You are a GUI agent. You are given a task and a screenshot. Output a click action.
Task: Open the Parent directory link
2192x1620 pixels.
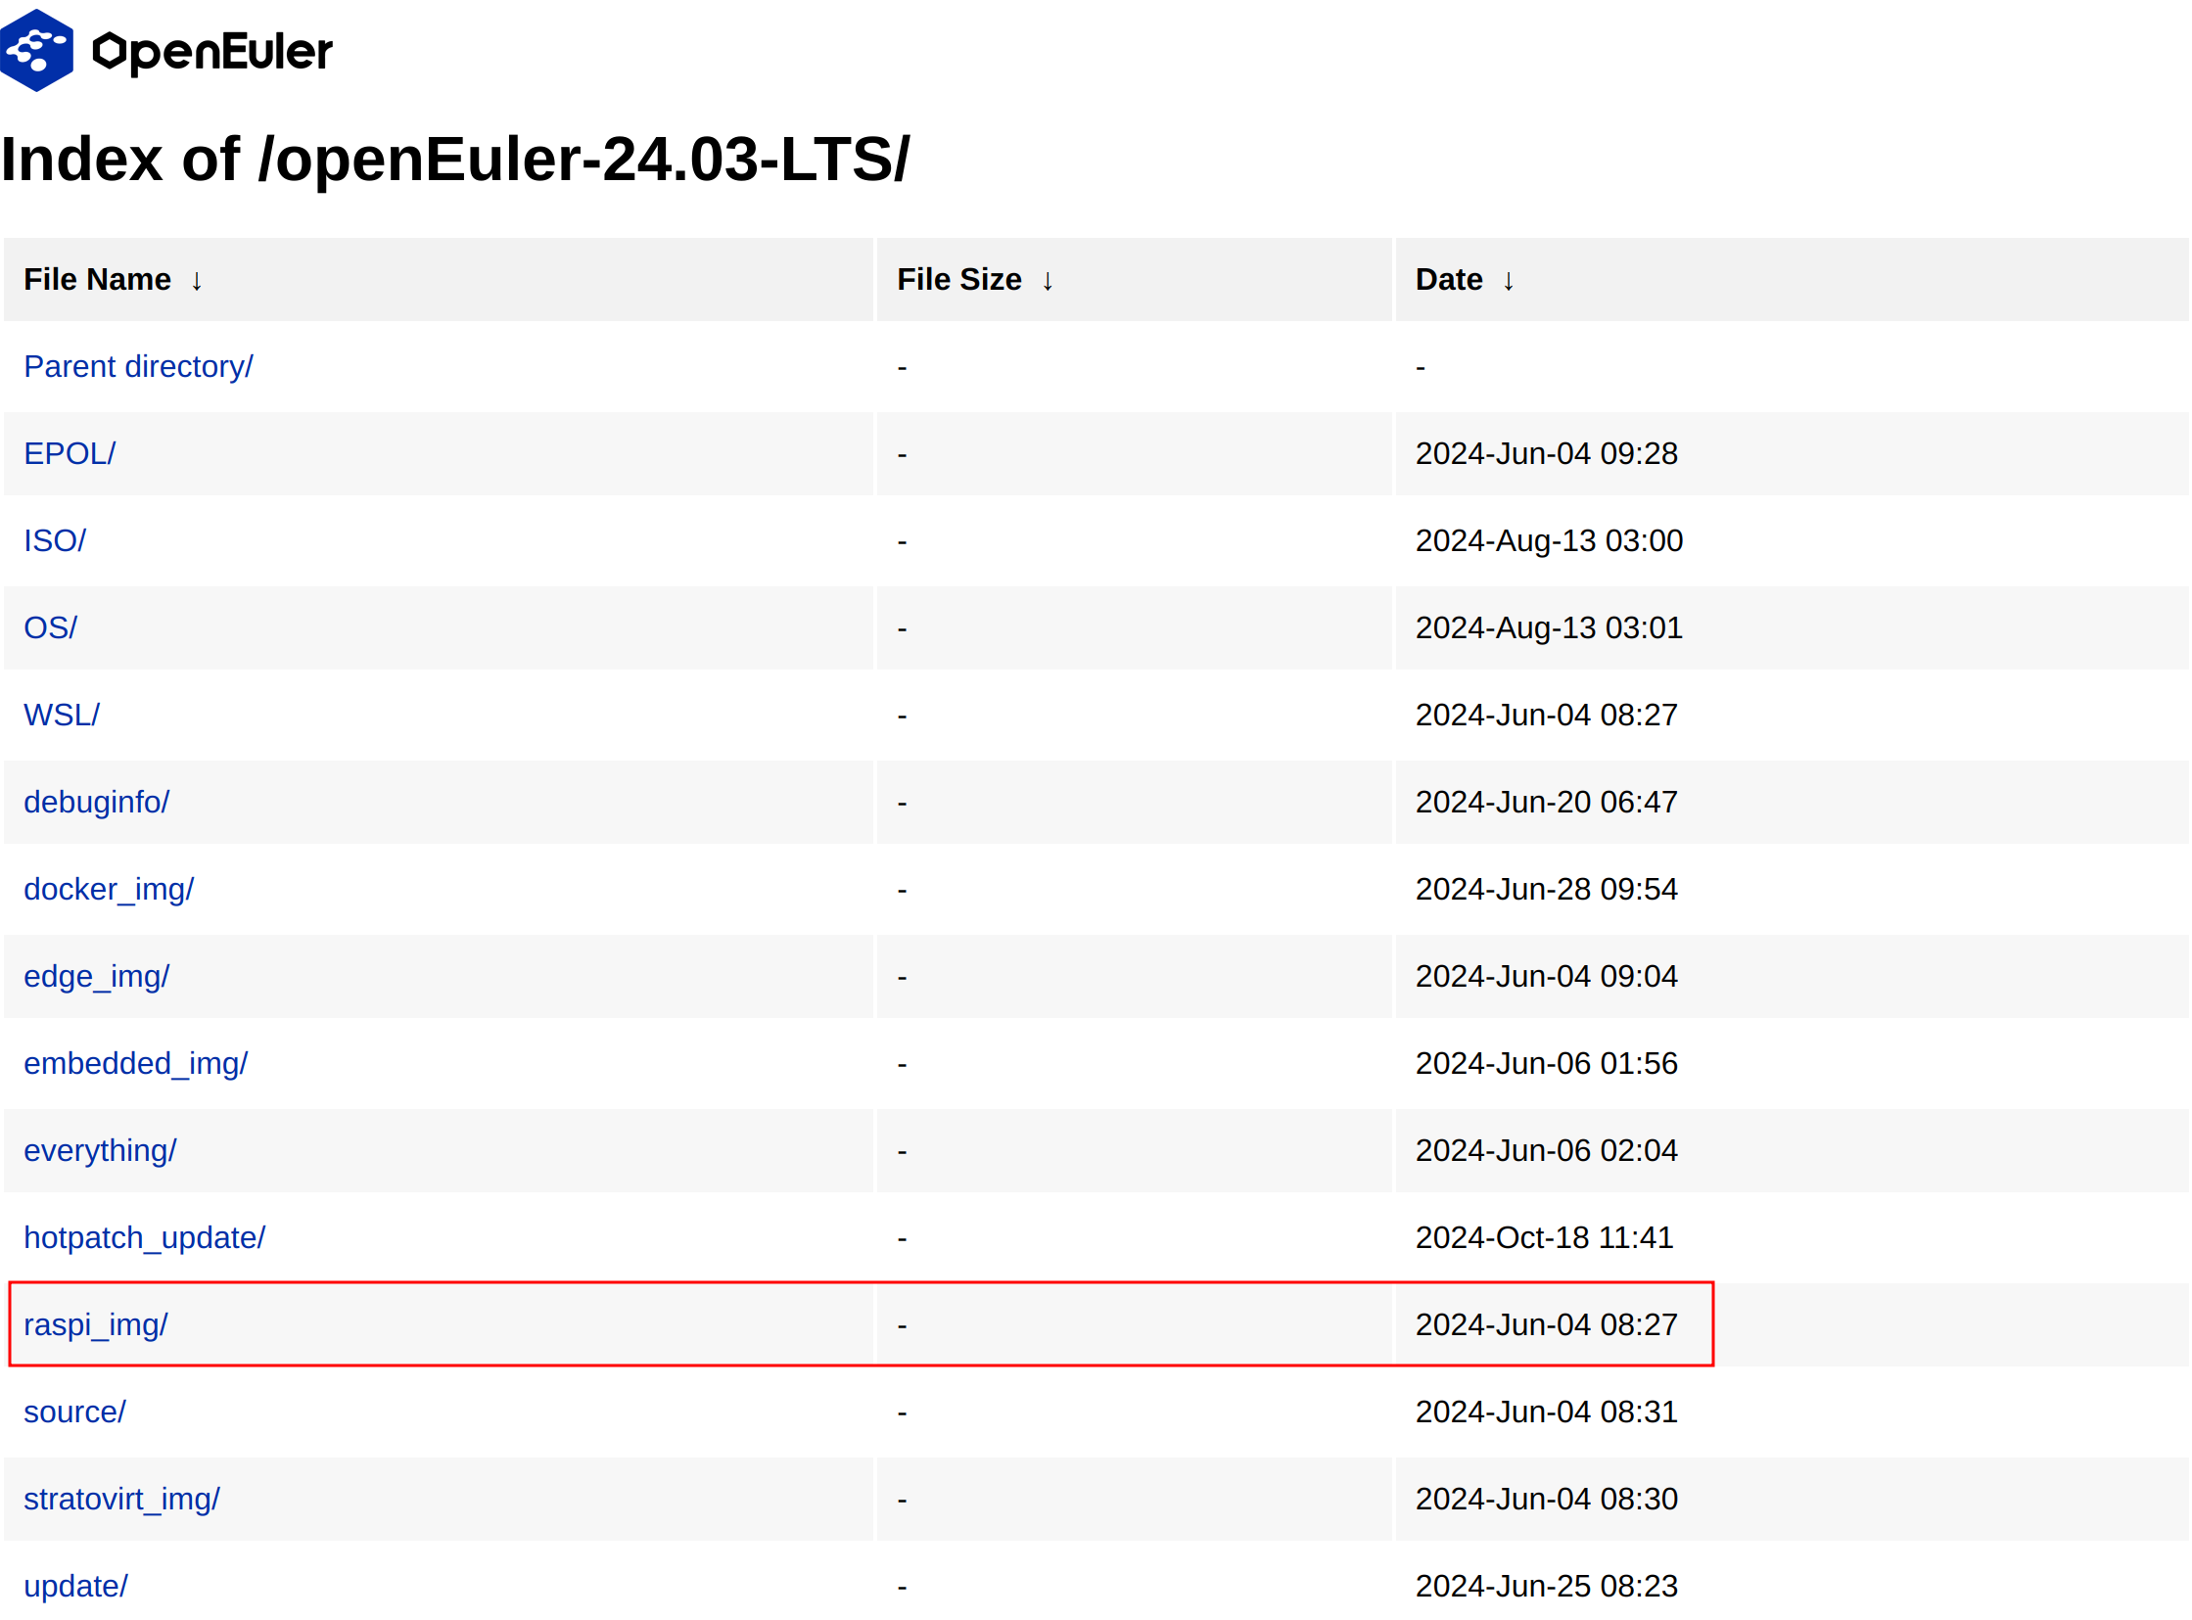click(138, 367)
